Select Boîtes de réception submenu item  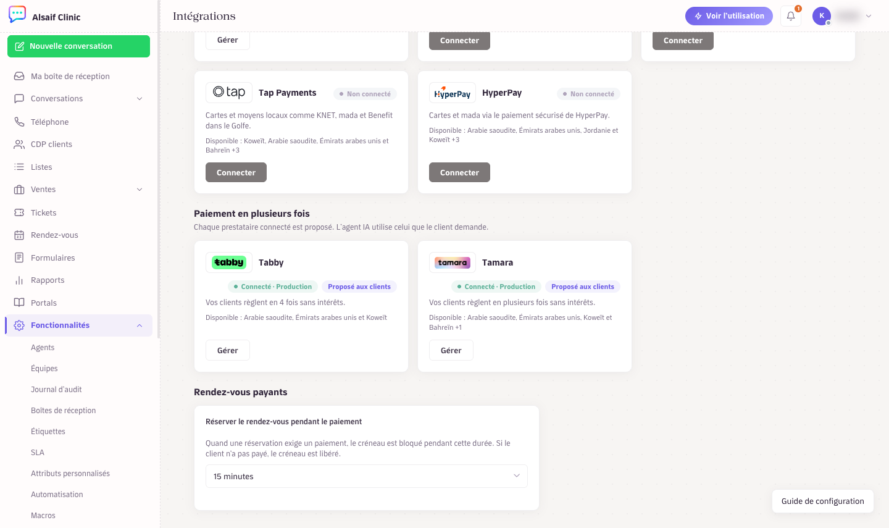(x=63, y=411)
